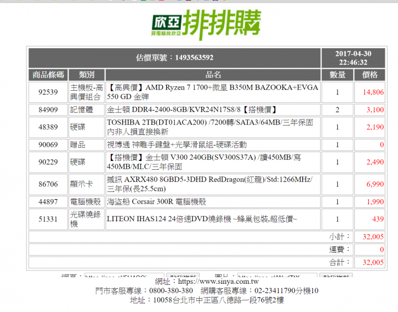Select barcode 90069

[48, 145]
